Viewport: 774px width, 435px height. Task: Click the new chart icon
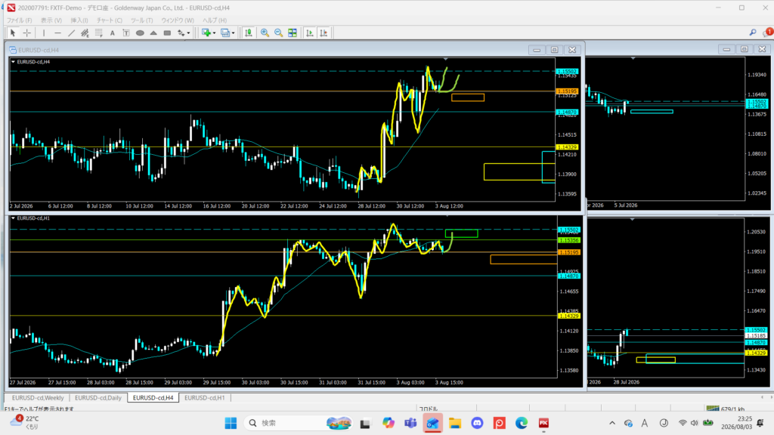[206, 33]
